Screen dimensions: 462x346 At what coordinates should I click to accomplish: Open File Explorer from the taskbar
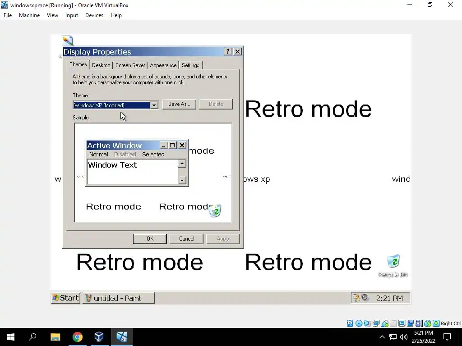[x=55, y=337]
